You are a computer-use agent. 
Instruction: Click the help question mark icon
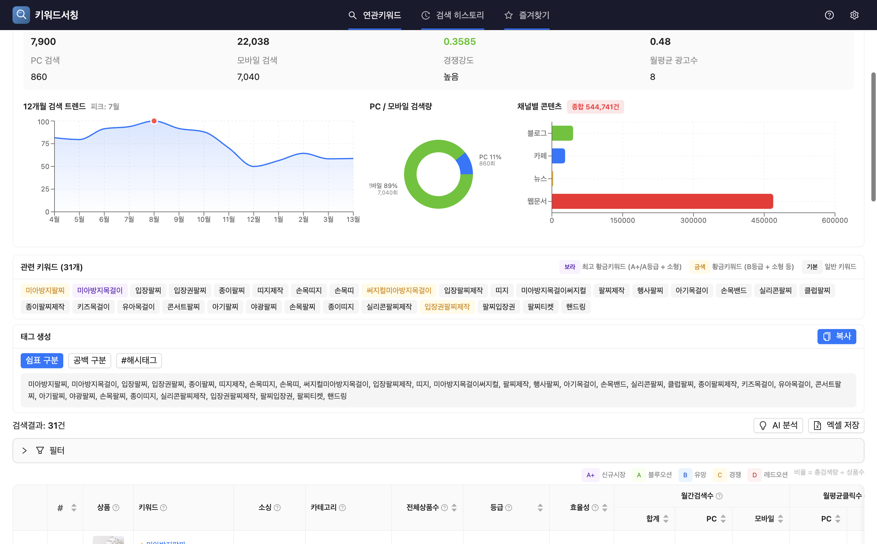click(x=829, y=15)
